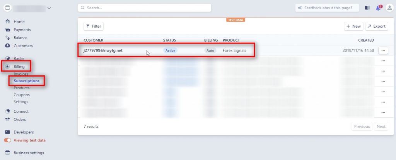Open subscription for j2779799@nwytg.net
Image resolution: width=396 pixels, height=160 pixels.
(x=103, y=50)
